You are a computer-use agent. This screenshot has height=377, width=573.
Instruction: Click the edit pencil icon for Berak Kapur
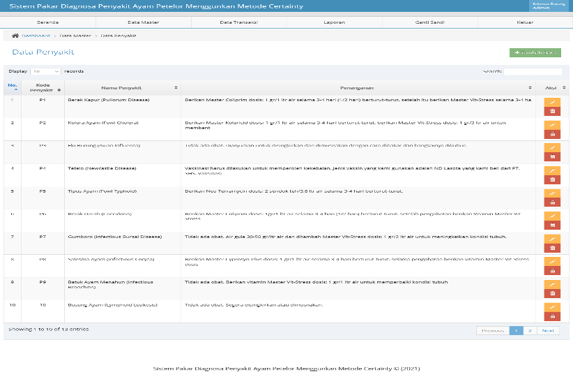coord(552,102)
